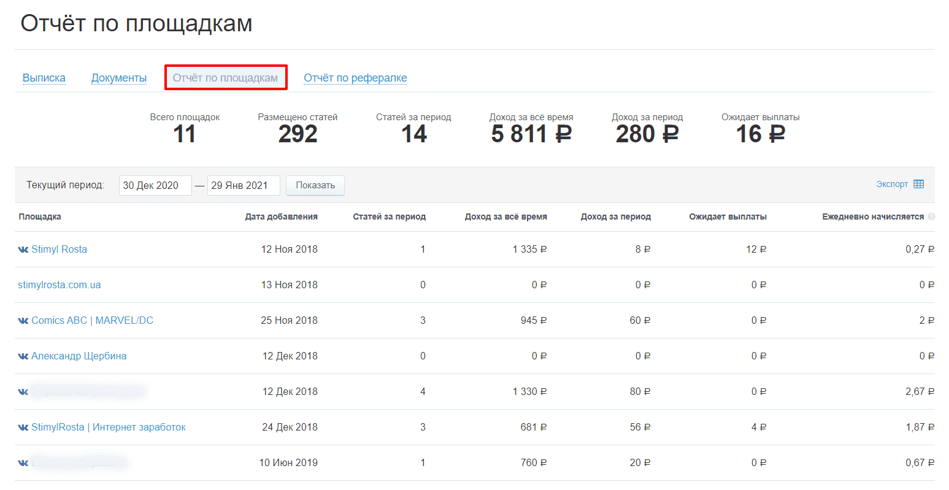Open the Выписка tab

coord(44,78)
